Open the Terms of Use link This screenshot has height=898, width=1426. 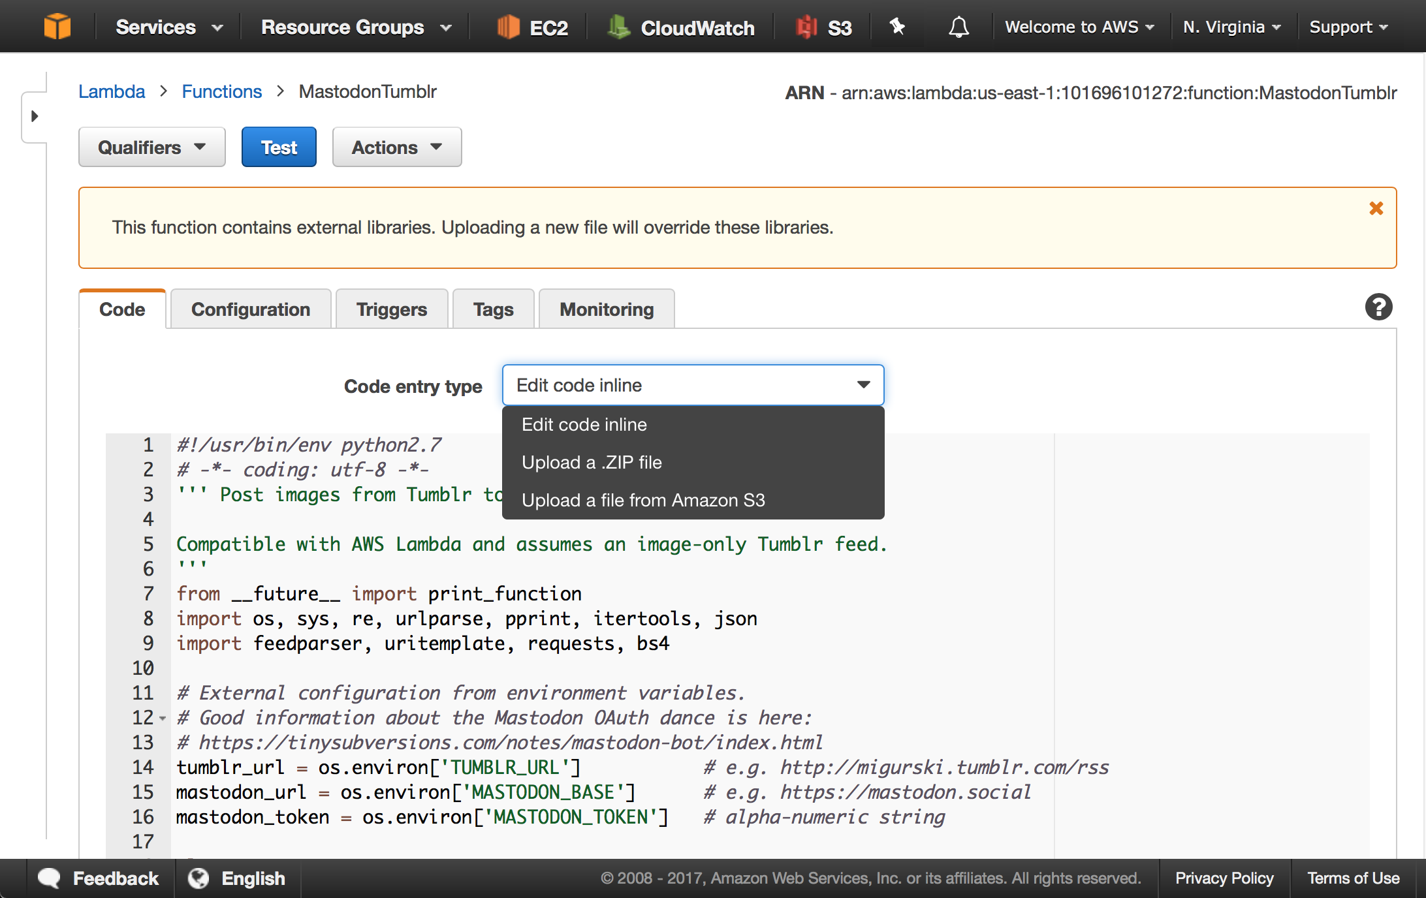pos(1353,878)
